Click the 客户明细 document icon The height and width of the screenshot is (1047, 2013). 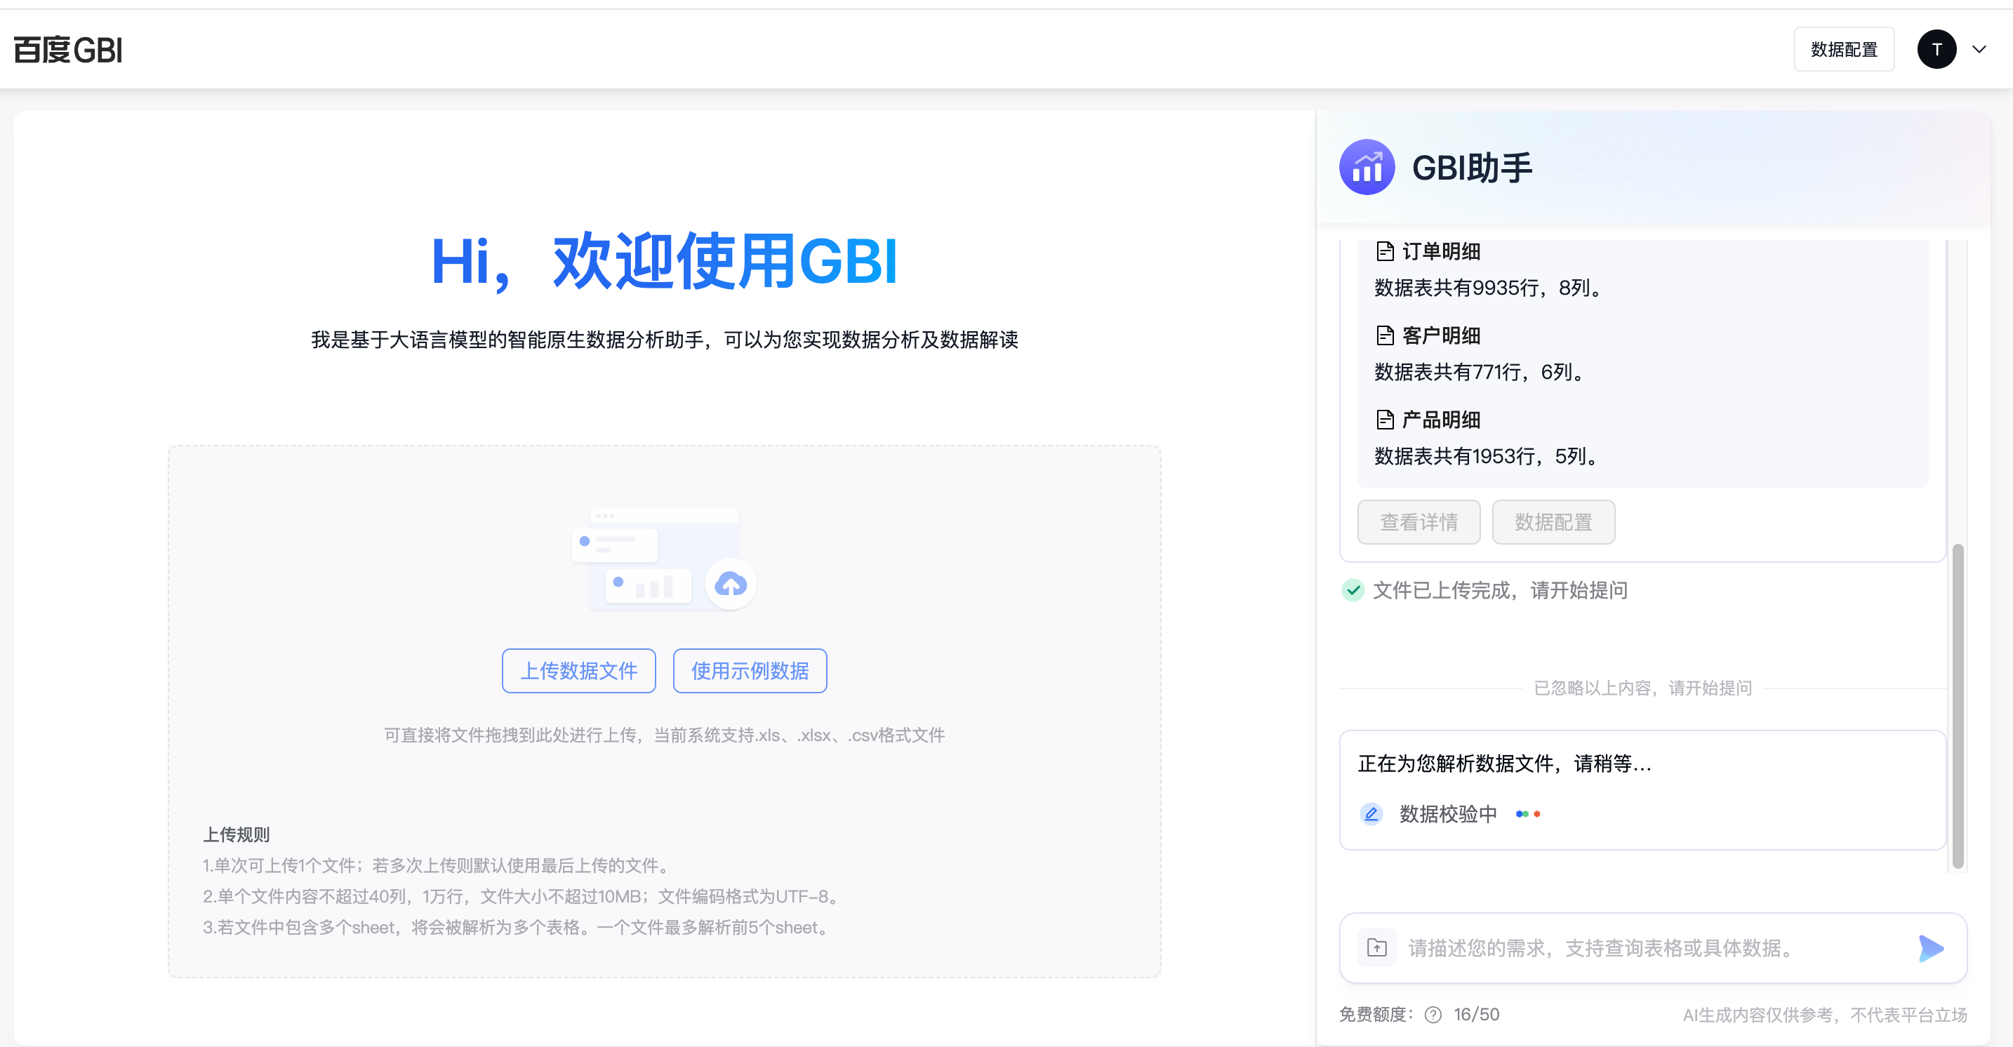pyautogui.click(x=1385, y=336)
